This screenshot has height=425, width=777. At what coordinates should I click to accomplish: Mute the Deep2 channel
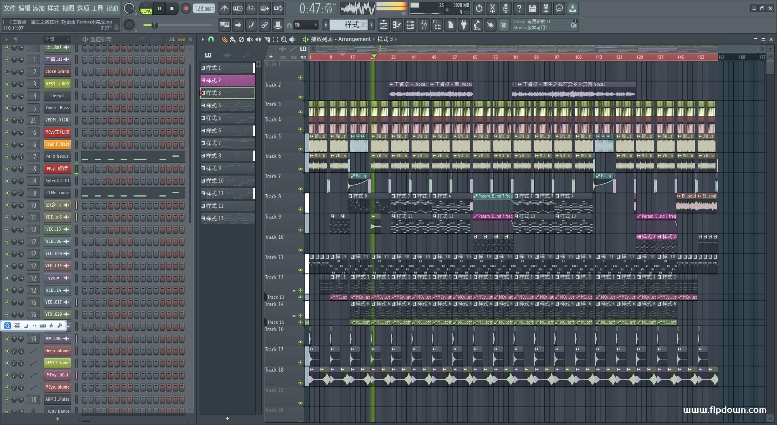(7, 96)
